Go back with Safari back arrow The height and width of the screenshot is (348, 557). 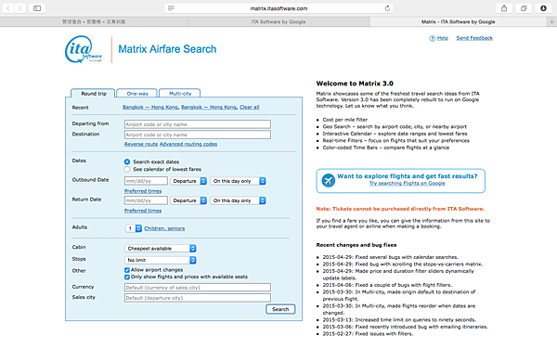[8, 7]
